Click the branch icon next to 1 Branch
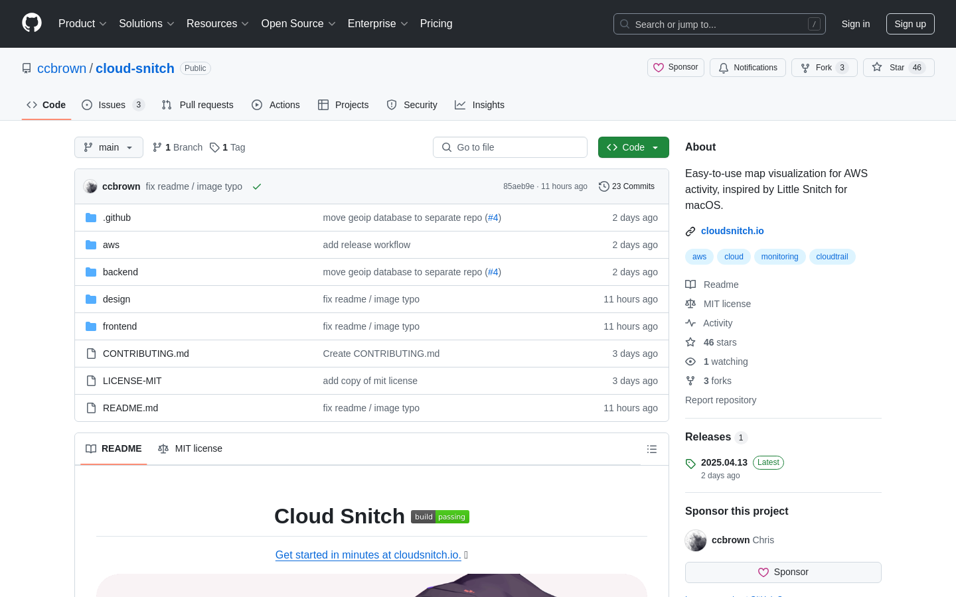 [x=157, y=147]
